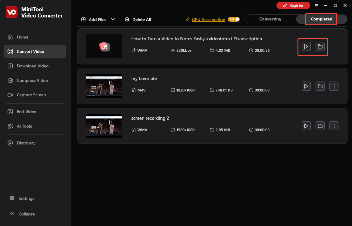Open output folder for the WMA file
Viewport: 352px width, 226px height.
[320, 46]
